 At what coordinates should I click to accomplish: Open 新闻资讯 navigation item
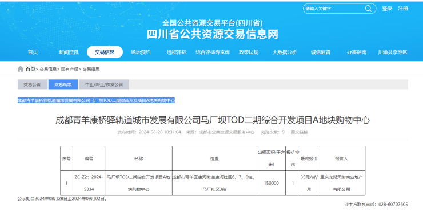pyautogui.click(x=69, y=52)
